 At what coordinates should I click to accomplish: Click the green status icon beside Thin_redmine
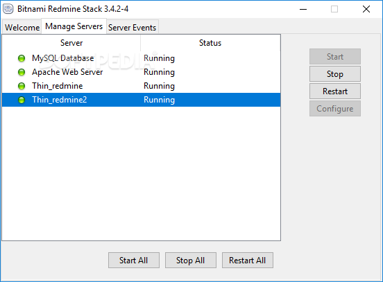(x=22, y=86)
